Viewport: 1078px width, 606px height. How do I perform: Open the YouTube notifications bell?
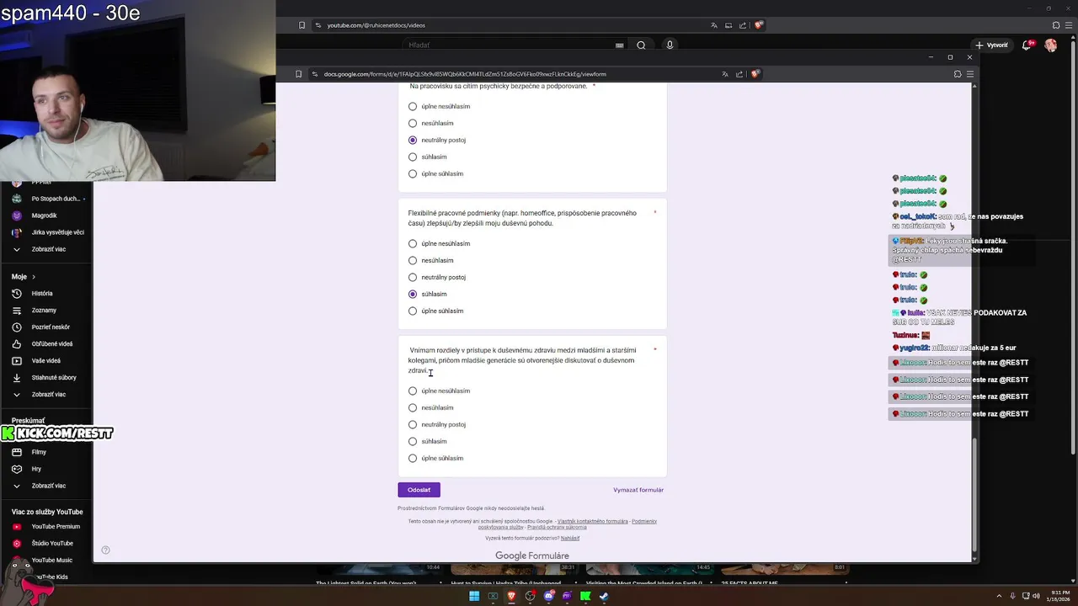coord(1028,45)
